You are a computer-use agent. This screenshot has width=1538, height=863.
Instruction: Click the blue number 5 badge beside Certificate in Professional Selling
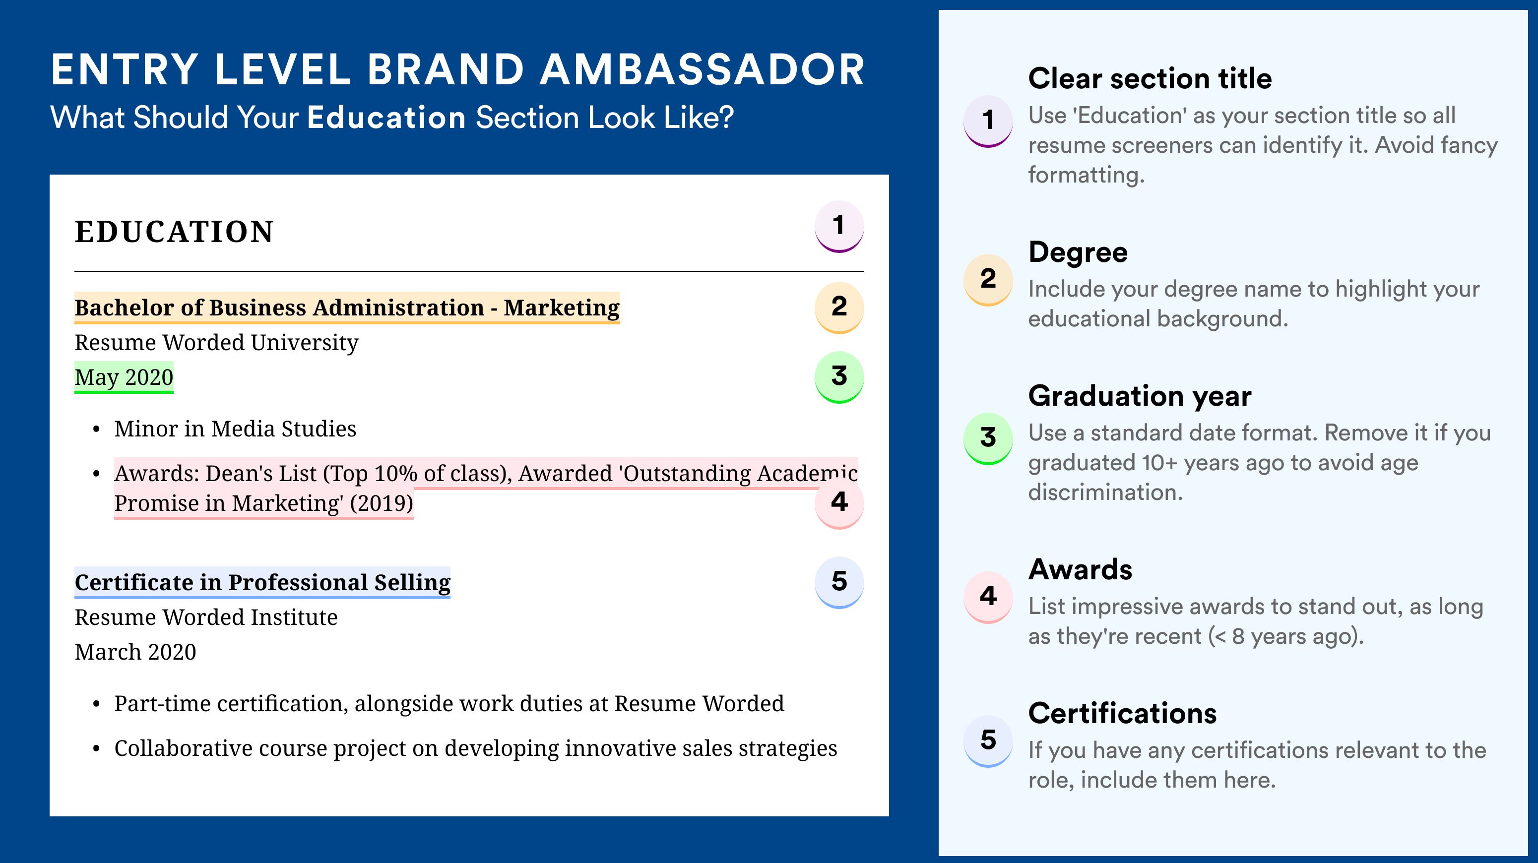[839, 582]
